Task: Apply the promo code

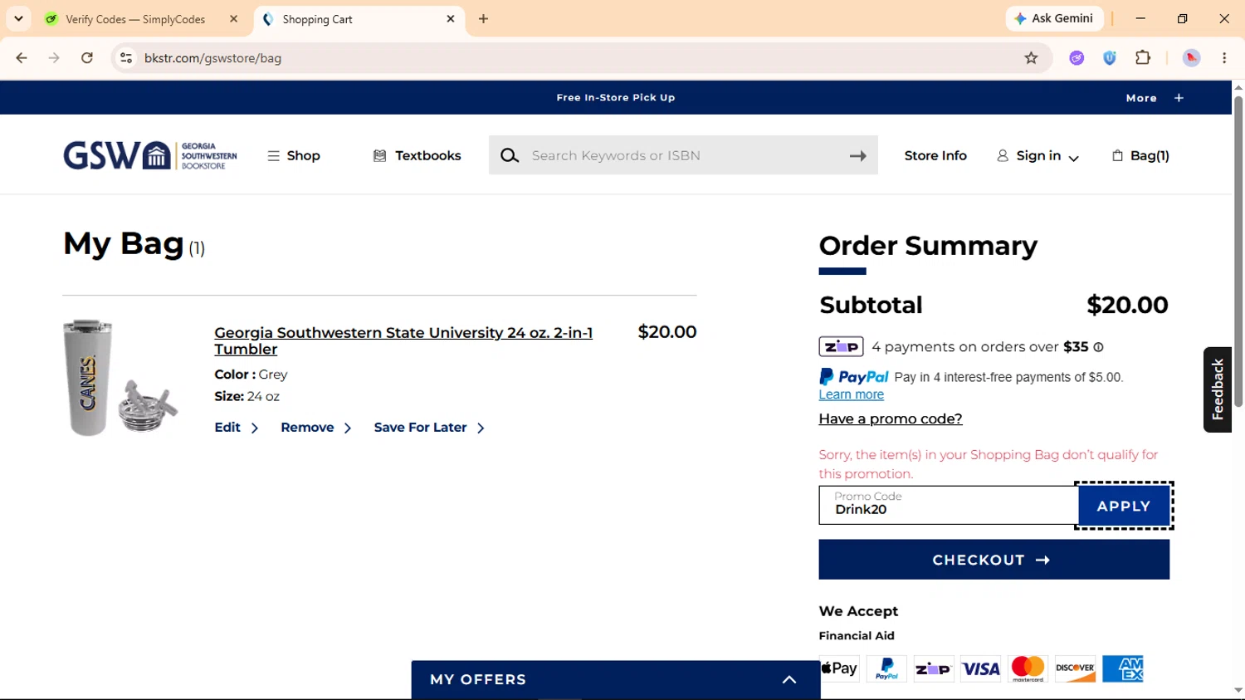Action: point(1124,506)
